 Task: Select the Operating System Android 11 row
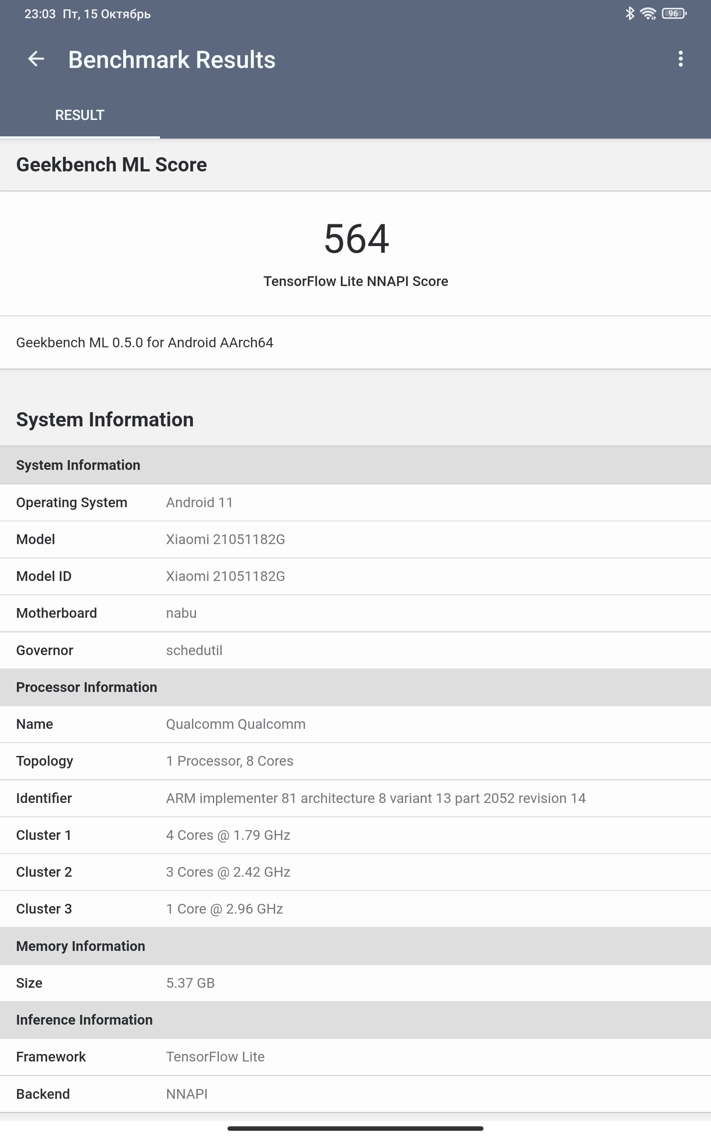pos(355,503)
